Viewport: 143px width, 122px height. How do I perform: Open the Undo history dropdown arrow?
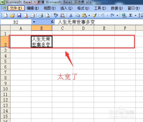pos(107,15)
